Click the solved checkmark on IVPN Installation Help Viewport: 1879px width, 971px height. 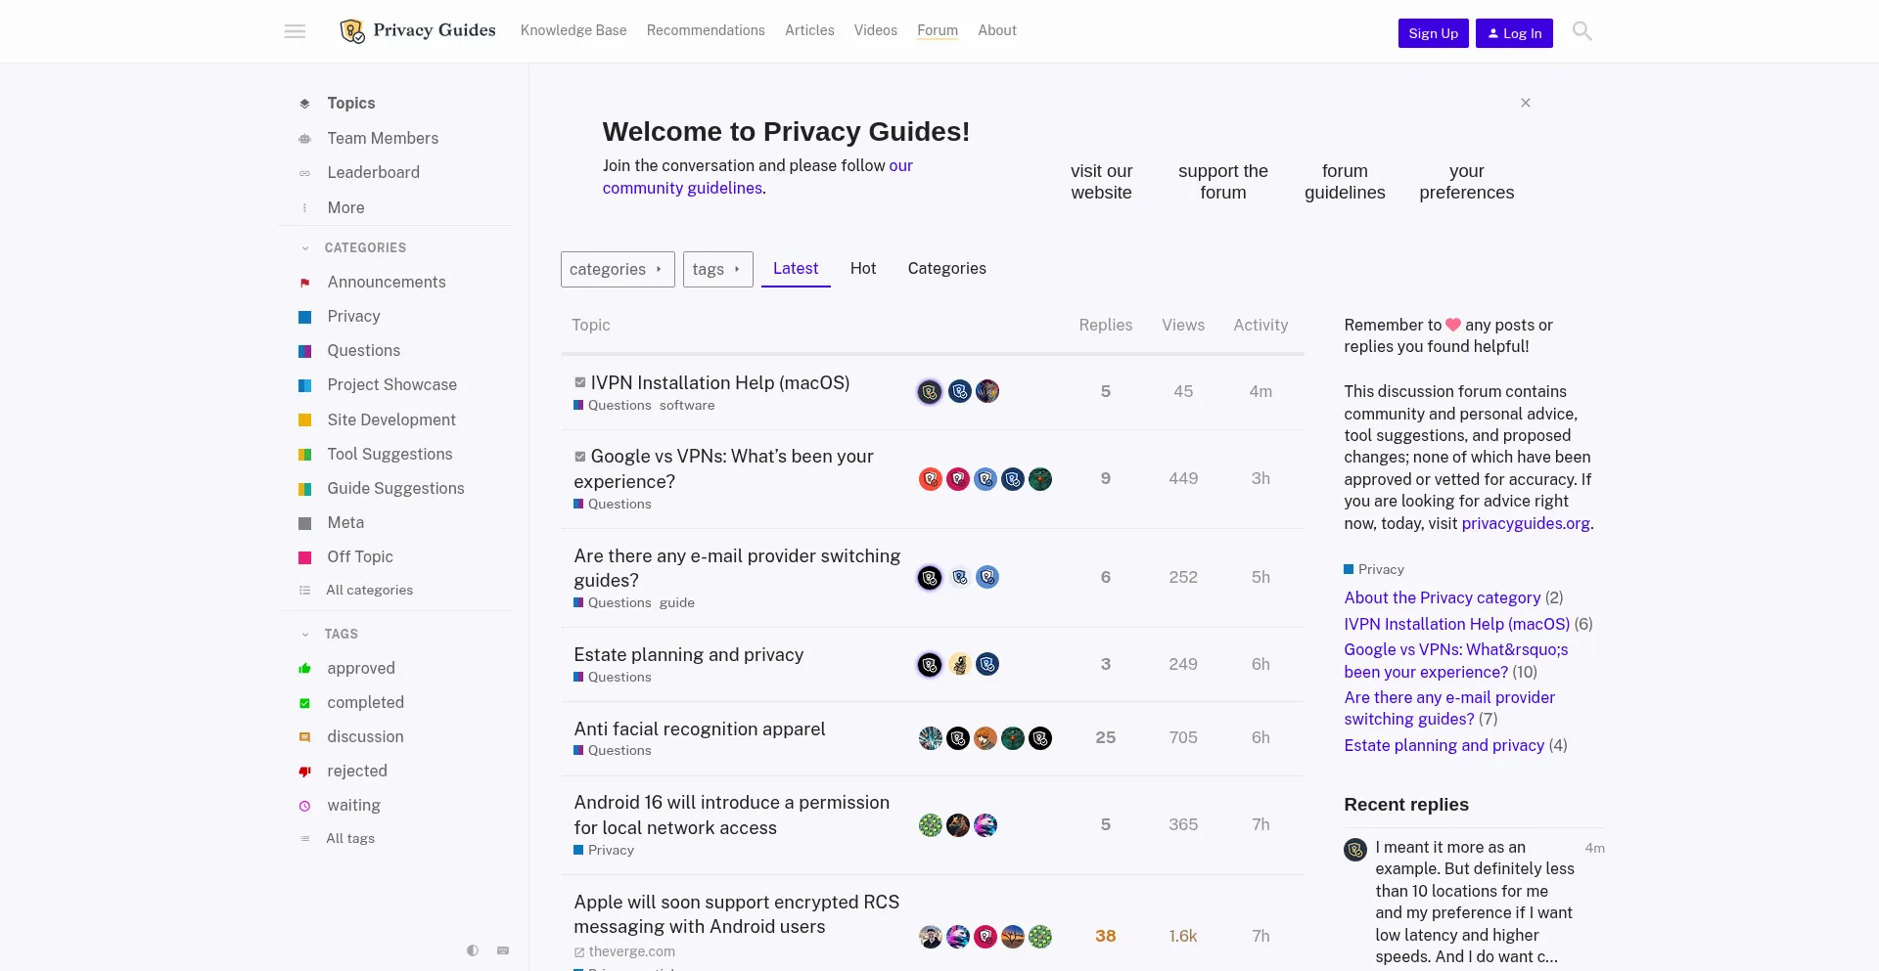[579, 382]
